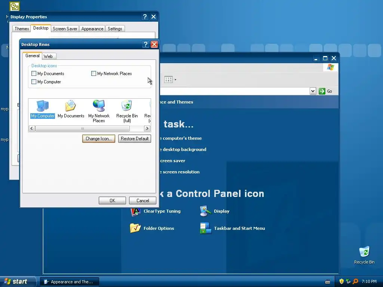383x287 pixels.
Task: Click the screen saver task link
Action: [173, 161]
